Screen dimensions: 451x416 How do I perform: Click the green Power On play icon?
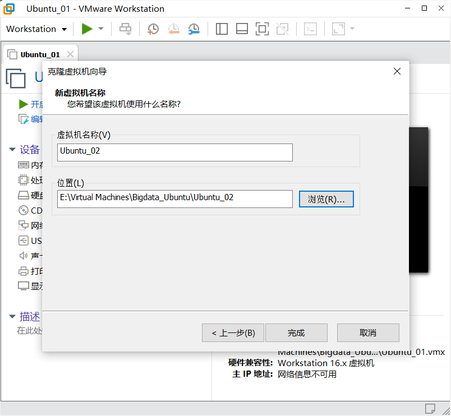[x=86, y=29]
